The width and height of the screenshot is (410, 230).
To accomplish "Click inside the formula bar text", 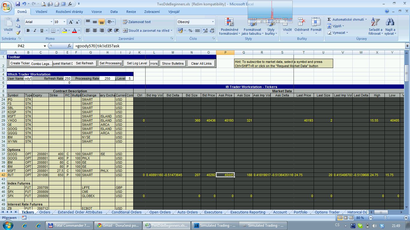I will 210,46.
